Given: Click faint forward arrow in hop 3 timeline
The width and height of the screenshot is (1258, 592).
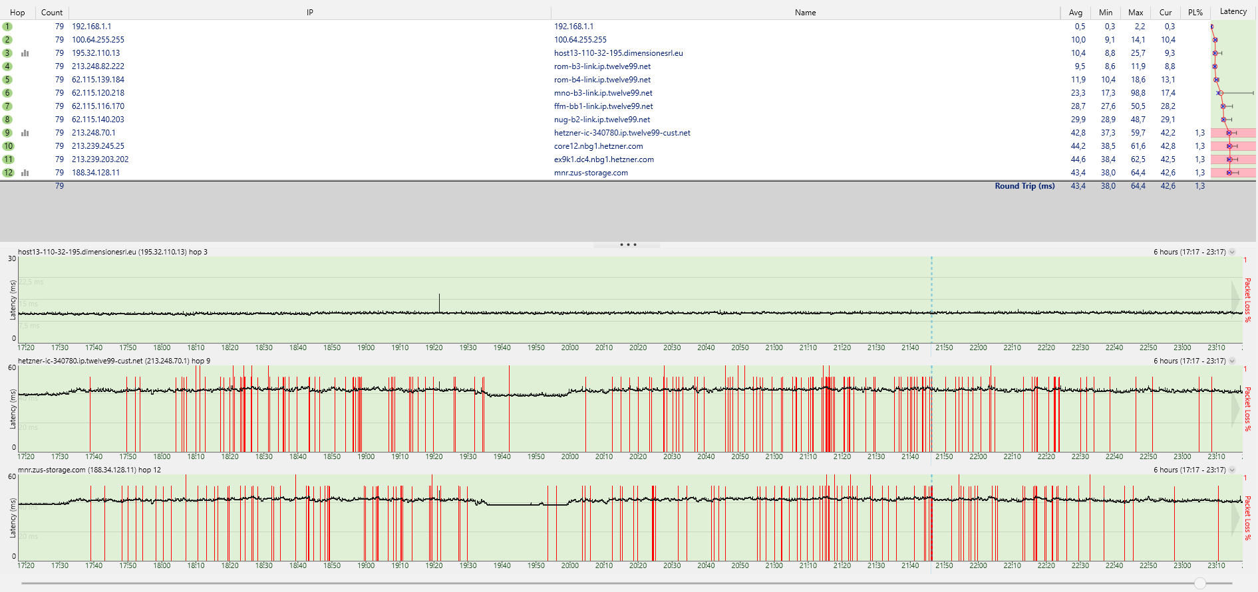Looking at the screenshot, I should (x=1236, y=296).
